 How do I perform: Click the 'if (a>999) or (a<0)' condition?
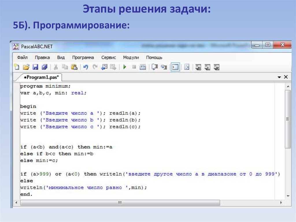(x=50, y=174)
